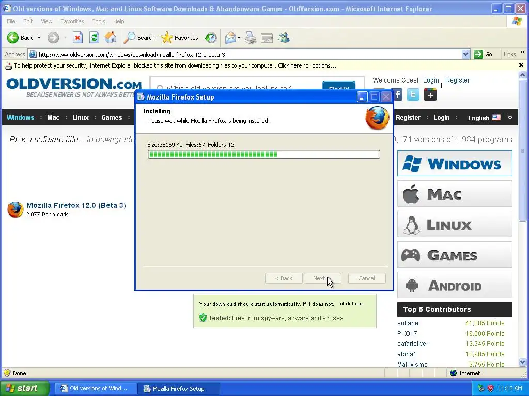529x396 pixels.
Task: Click the IE Forward arrow button
Action: coord(53,38)
